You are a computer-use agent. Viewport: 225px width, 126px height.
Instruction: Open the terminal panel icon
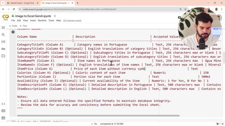[x=3, y=118]
